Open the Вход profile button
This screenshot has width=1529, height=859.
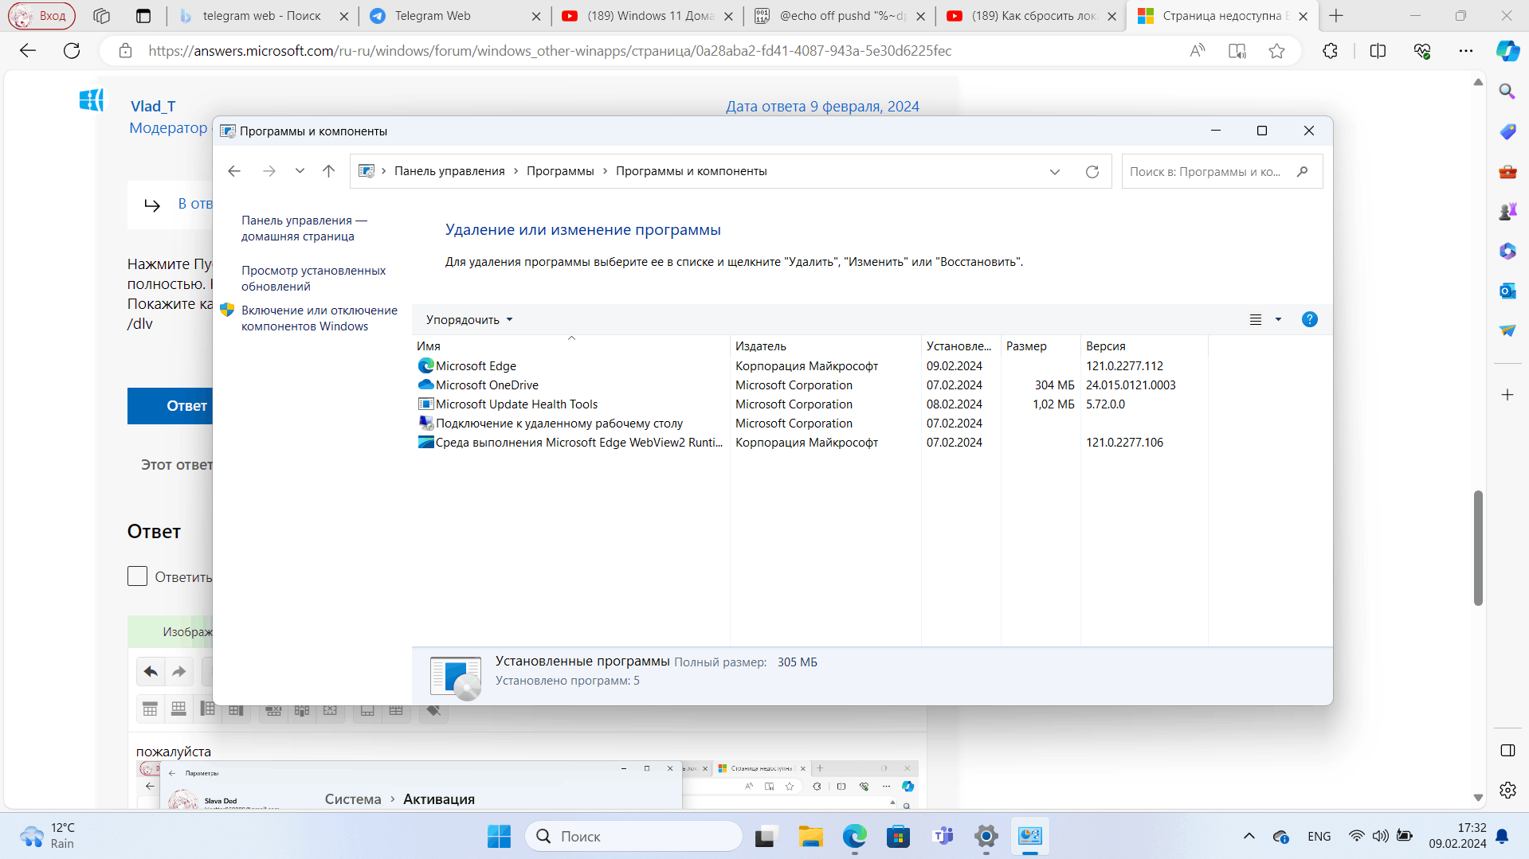click(x=41, y=16)
